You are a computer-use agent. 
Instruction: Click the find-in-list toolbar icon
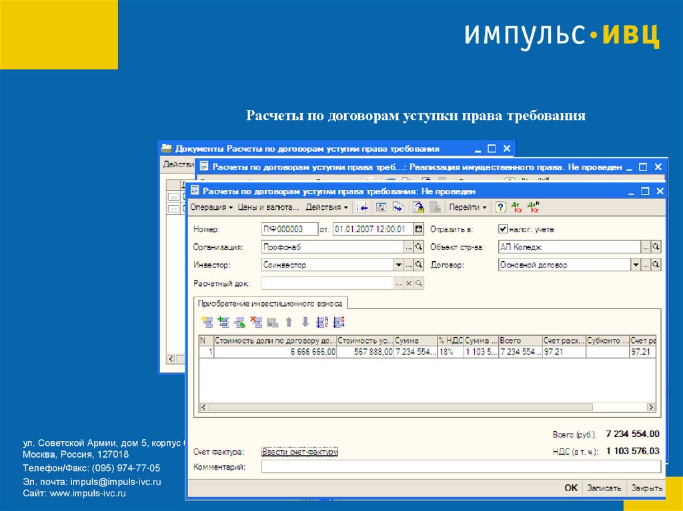pos(362,208)
